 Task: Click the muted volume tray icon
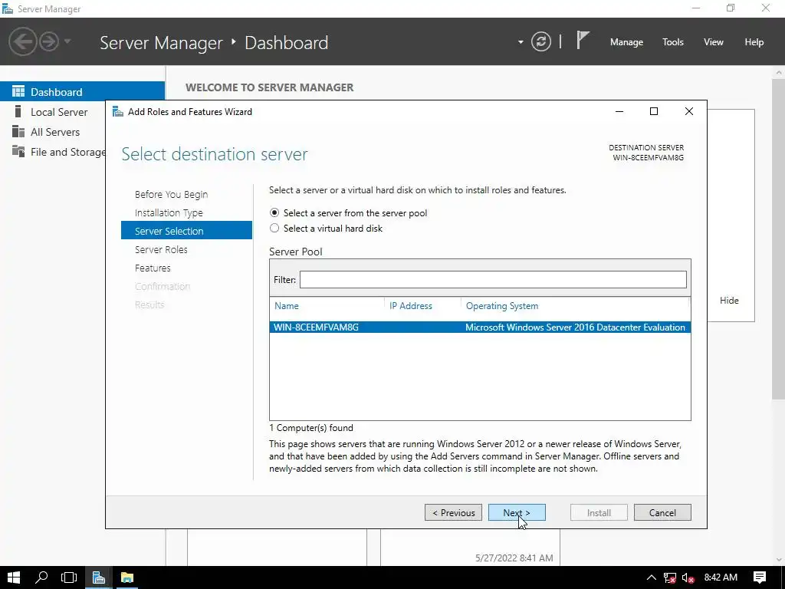click(x=688, y=577)
